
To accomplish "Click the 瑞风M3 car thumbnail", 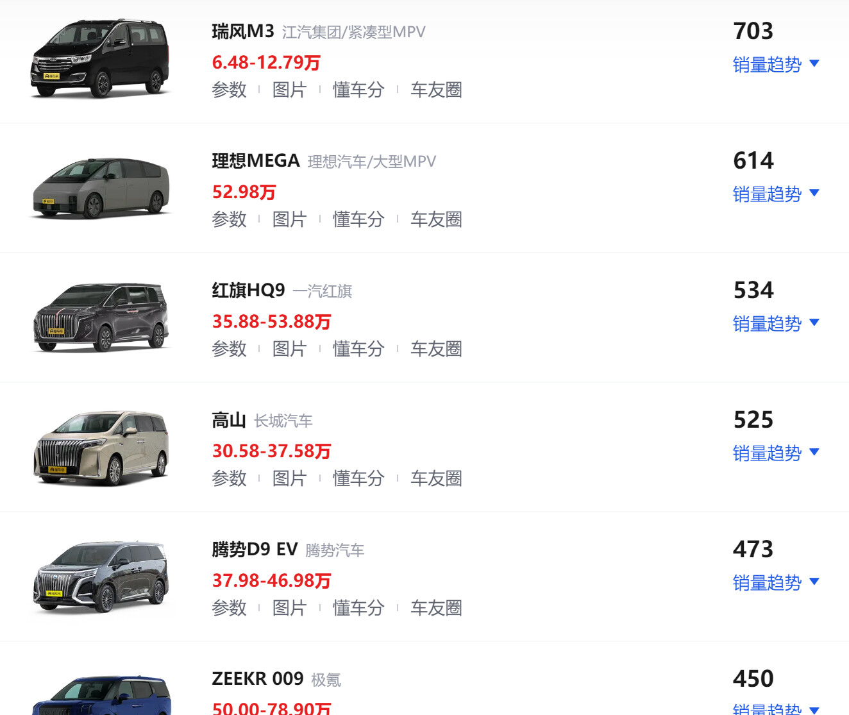I will (x=101, y=58).
